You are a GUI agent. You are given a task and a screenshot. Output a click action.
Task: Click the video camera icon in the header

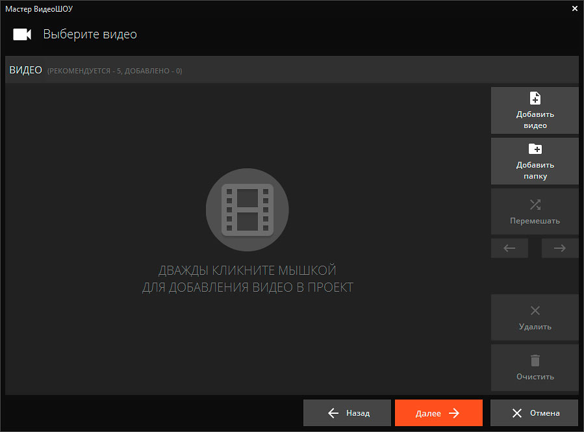point(22,34)
